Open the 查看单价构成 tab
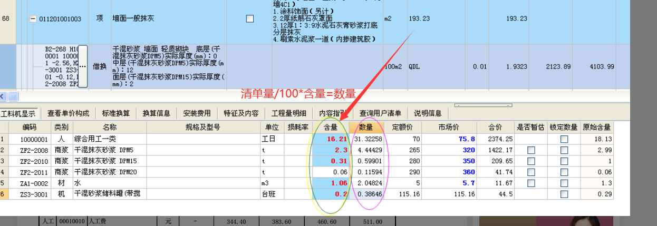This screenshot has height=226, width=657. [x=68, y=113]
